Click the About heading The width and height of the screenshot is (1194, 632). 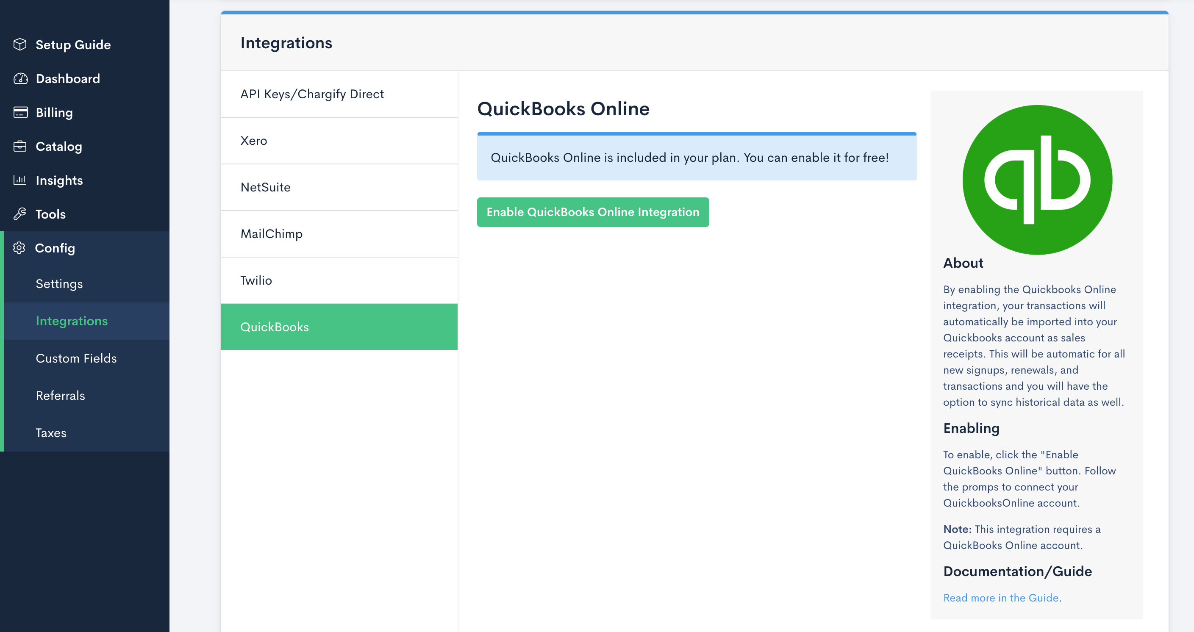(x=963, y=263)
